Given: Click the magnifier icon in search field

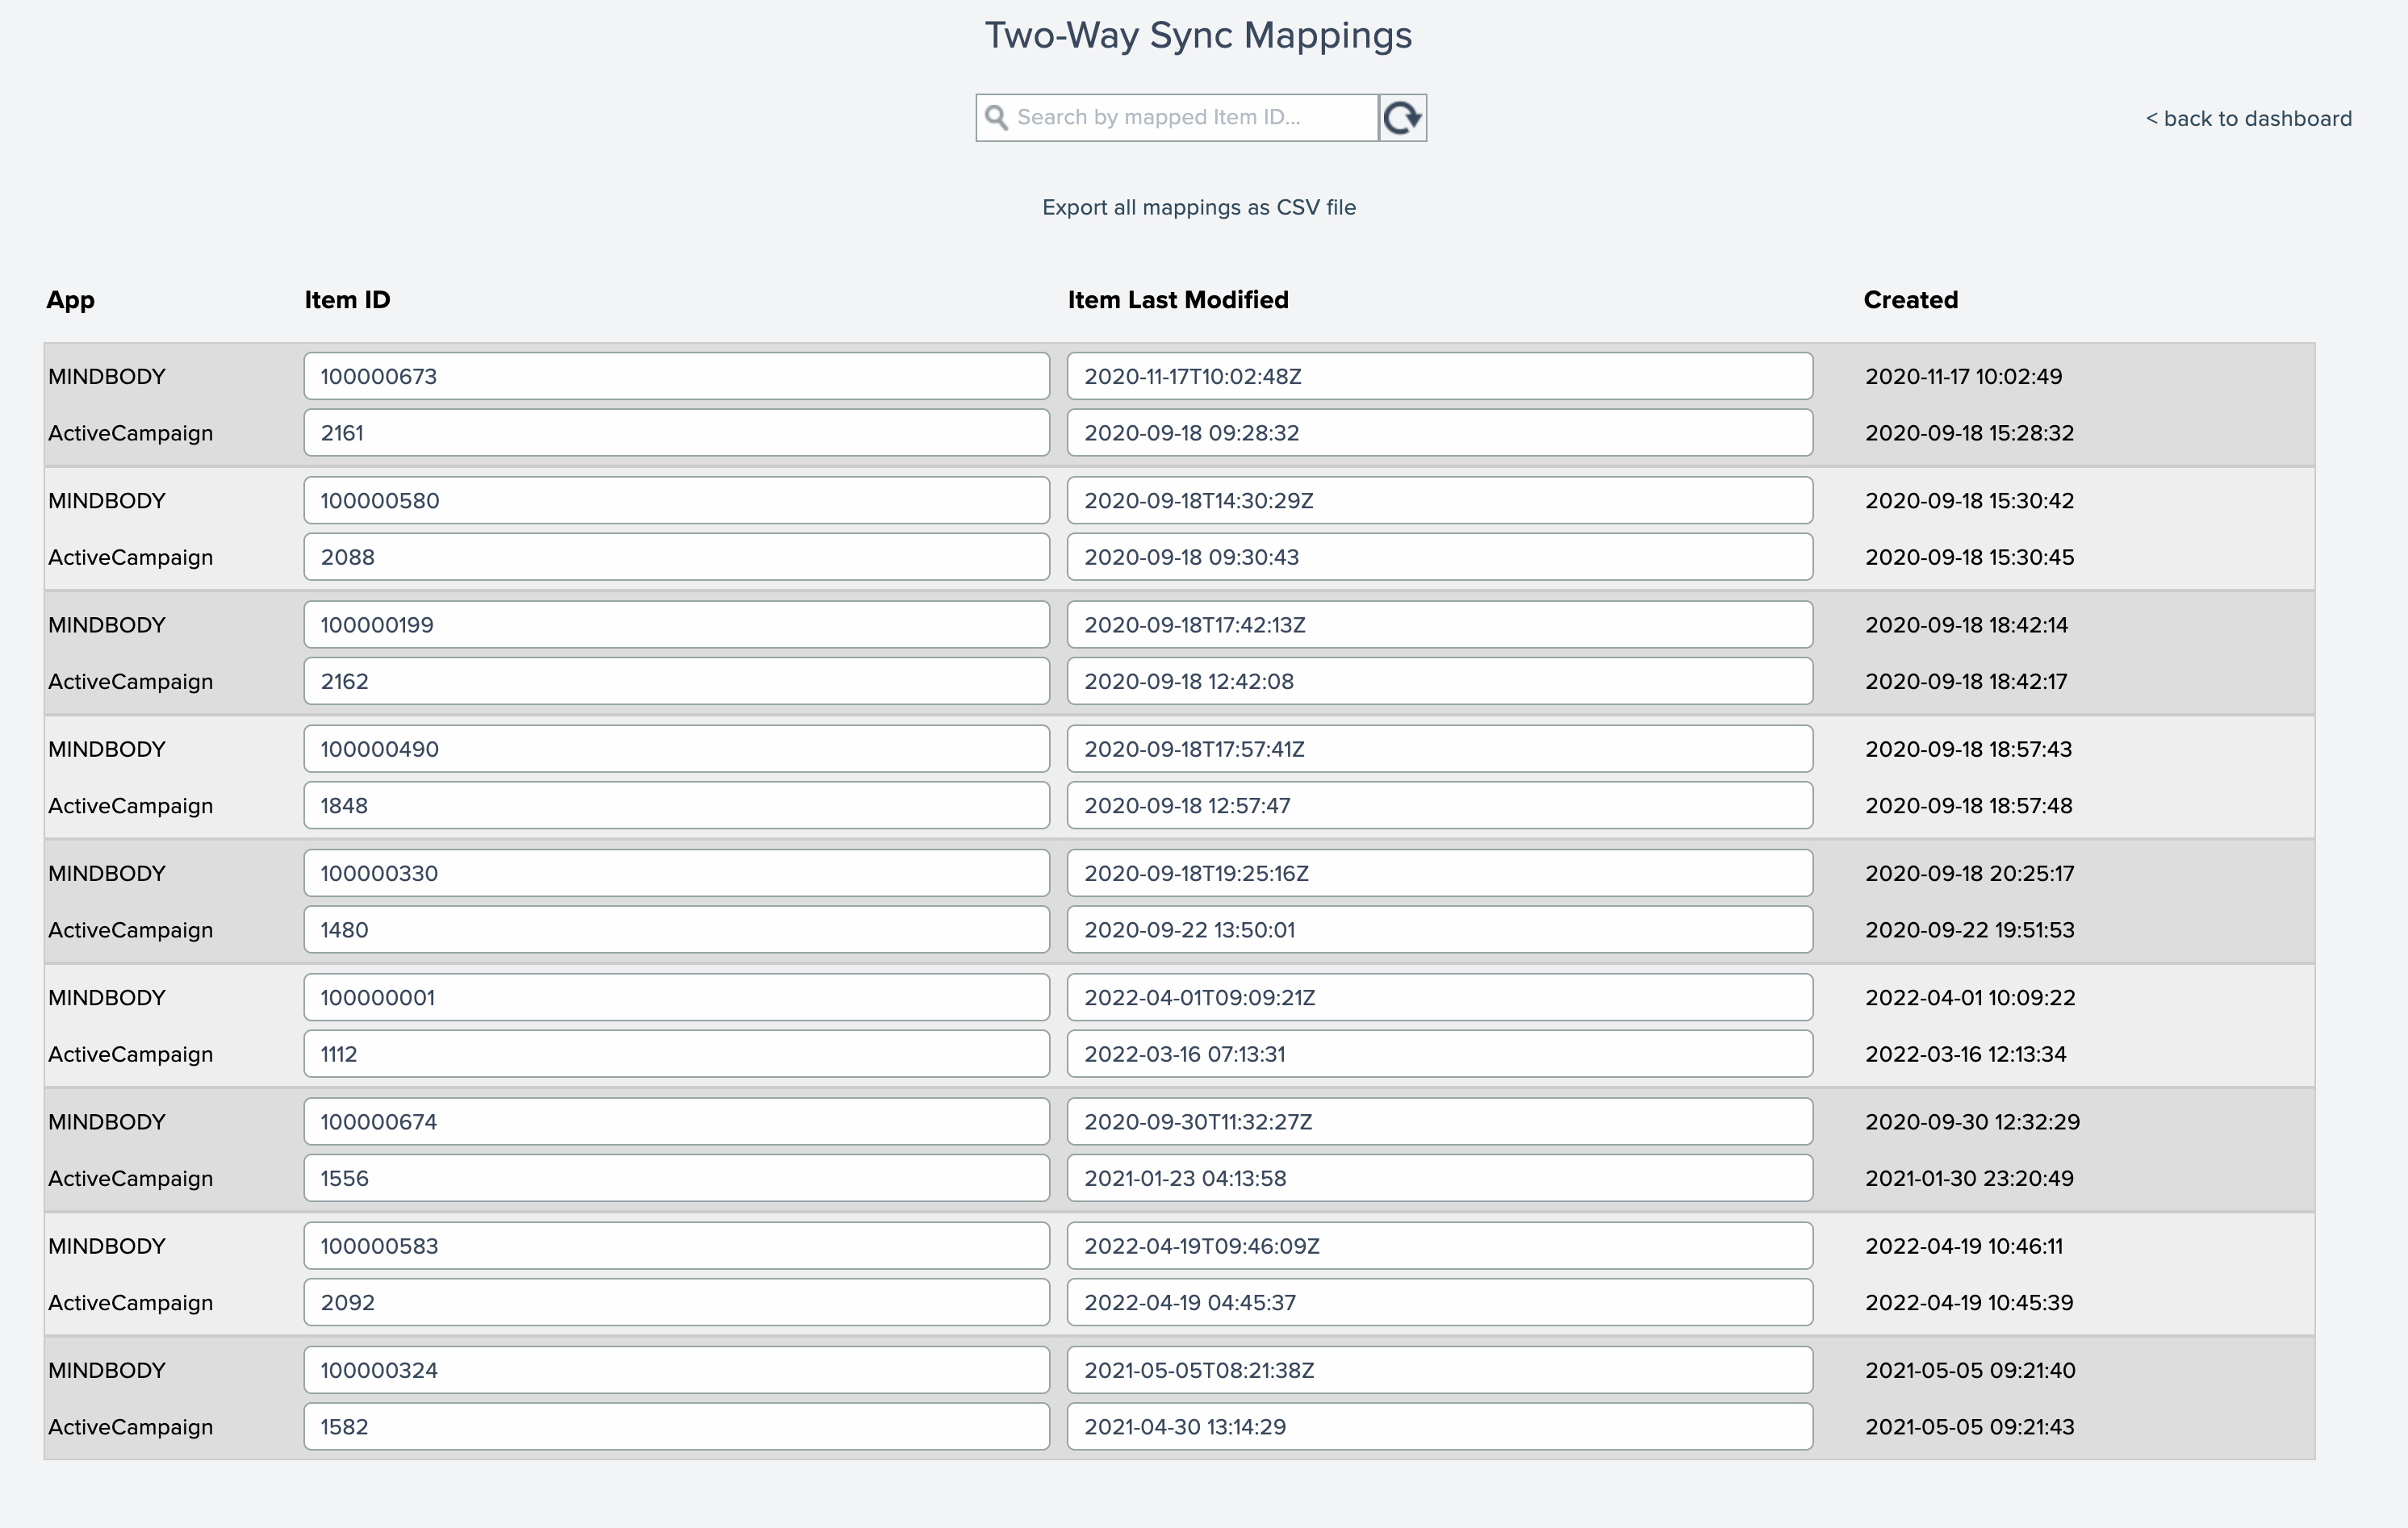Looking at the screenshot, I should coord(996,118).
